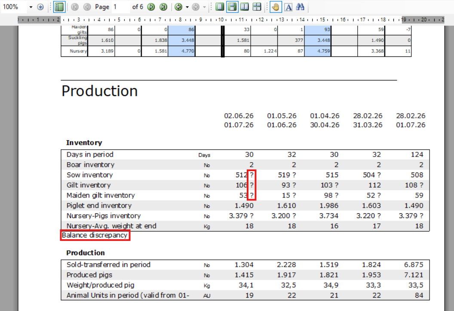This screenshot has width=454, height=311.
Task: Select continuous page layout icon
Action: pyautogui.click(x=232, y=7)
